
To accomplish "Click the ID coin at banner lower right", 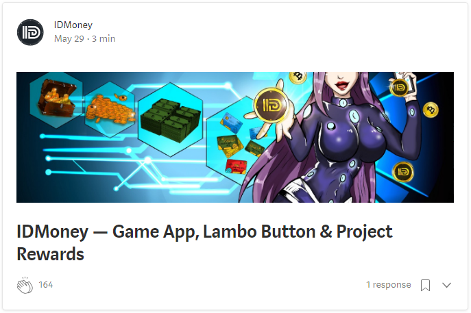I will pos(403,172).
